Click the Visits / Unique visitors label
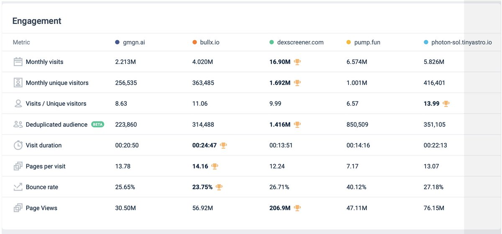This screenshot has width=502, height=234. tap(56, 104)
